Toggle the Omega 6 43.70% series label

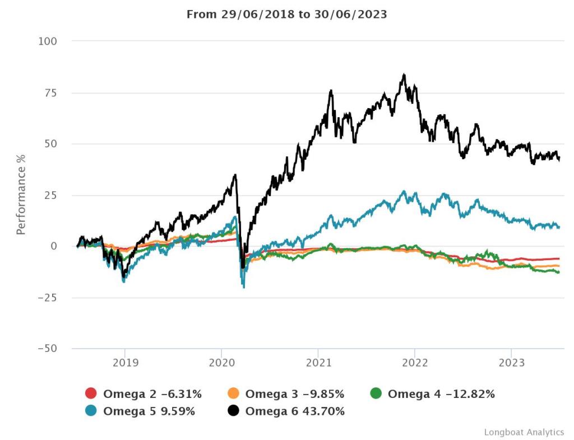click(x=295, y=411)
